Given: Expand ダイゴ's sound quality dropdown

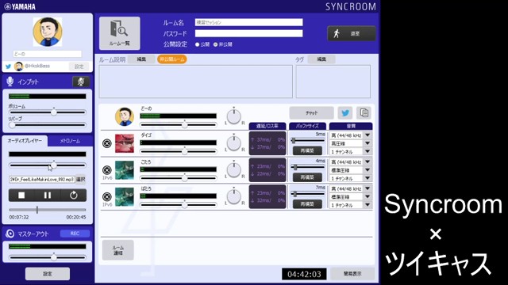Looking at the screenshot, I should click(368, 135).
